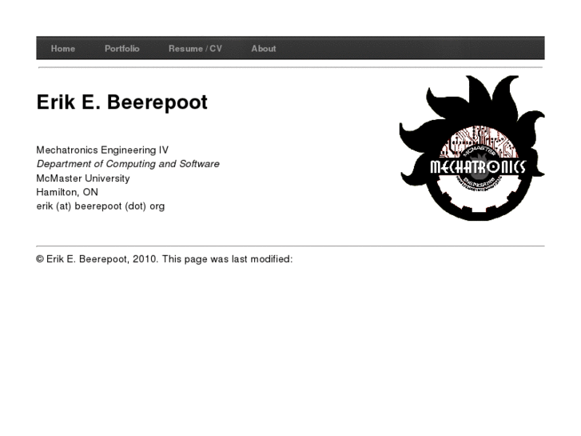Image resolution: width=581 pixels, height=436 pixels.
Task: Click the McMaster University line
Action: pyautogui.click(x=83, y=178)
